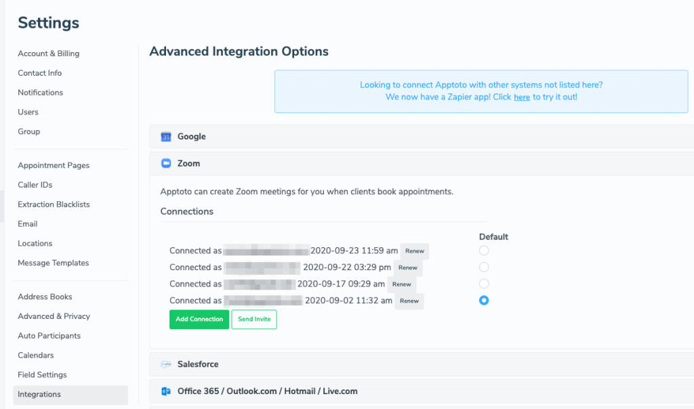This screenshot has width=694, height=409.
Task: Expand Office 365 / Outlook.com section
Action: coord(267,391)
